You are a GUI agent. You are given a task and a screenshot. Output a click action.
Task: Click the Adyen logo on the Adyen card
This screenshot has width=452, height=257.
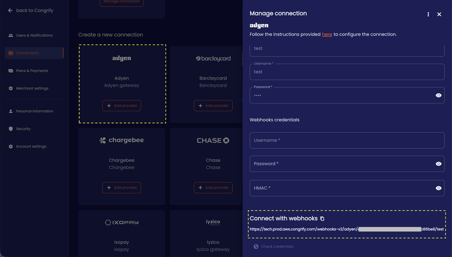(122, 58)
